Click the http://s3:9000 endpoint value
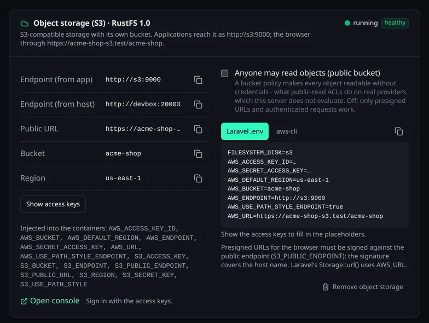 pos(133,80)
